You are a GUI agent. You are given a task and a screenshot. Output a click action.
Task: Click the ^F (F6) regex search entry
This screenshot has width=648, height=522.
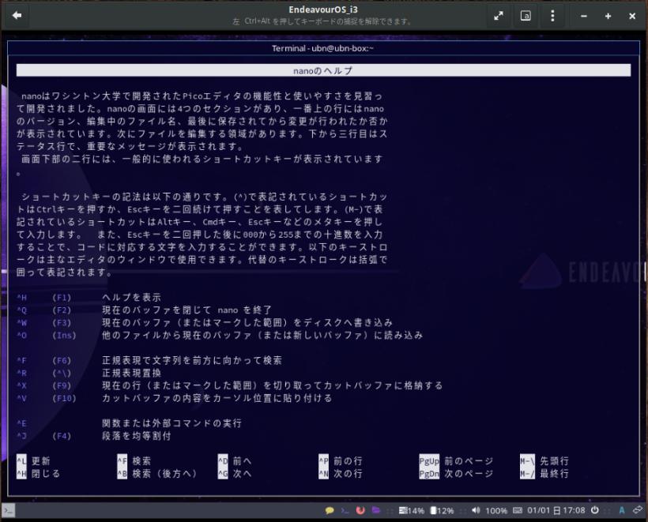click(x=149, y=361)
